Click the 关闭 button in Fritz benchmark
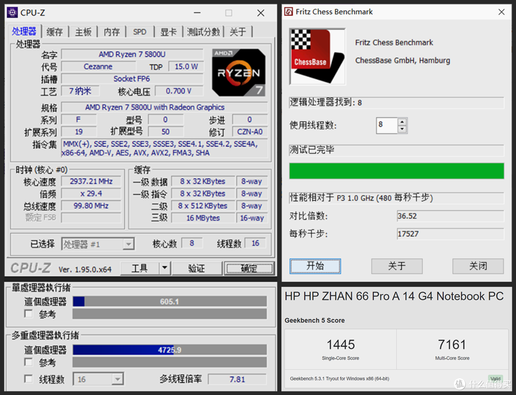Viewport: 516px width, 395px height. coord(478,266)
